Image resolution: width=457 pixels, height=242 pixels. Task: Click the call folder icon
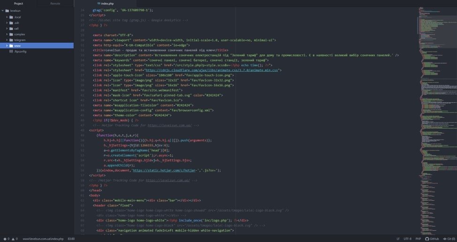11,29
